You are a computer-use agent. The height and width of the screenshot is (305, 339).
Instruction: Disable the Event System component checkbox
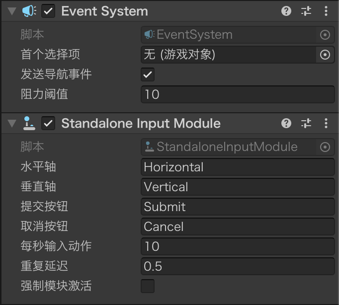[x=48, y=11]
